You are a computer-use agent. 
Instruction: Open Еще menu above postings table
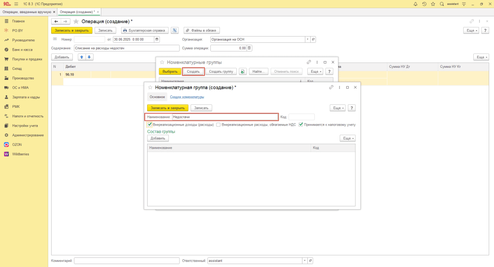[x=481, y=57]
